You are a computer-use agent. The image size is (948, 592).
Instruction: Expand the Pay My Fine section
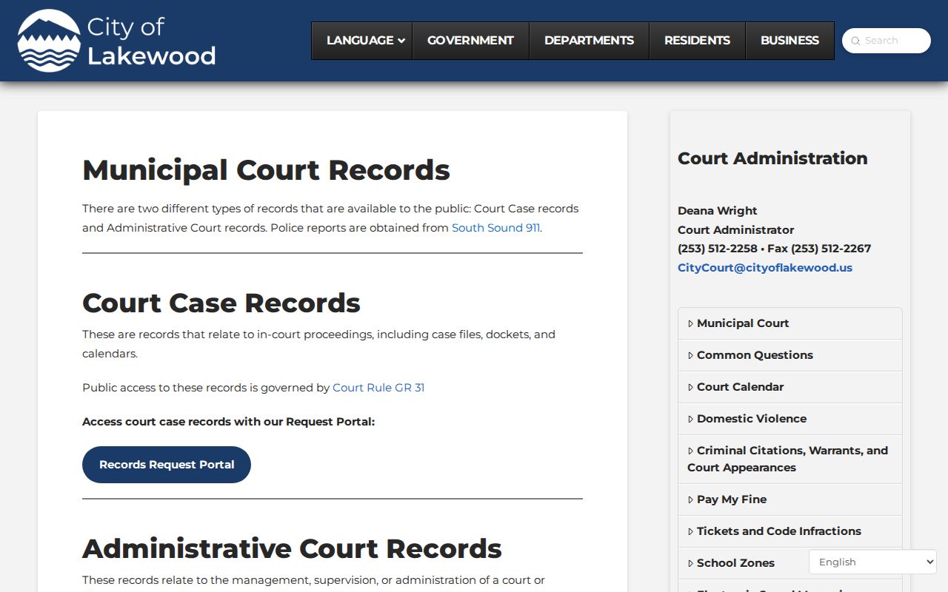pyautogui.click(x=790, y=499)
